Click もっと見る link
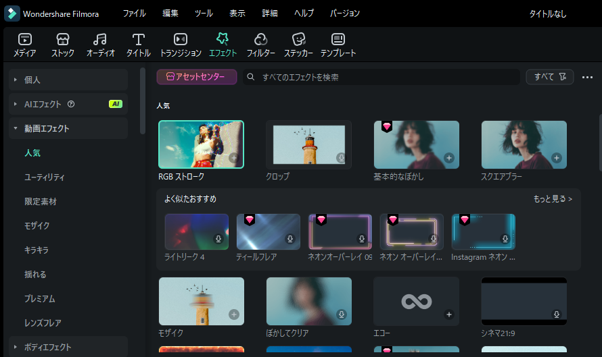Image resolution: width=602 pixels, height=357 pixels. pos(553,199)
